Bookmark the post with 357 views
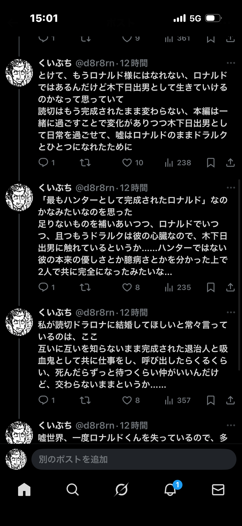This screenshot has height=526, width=242. point(211,400)
